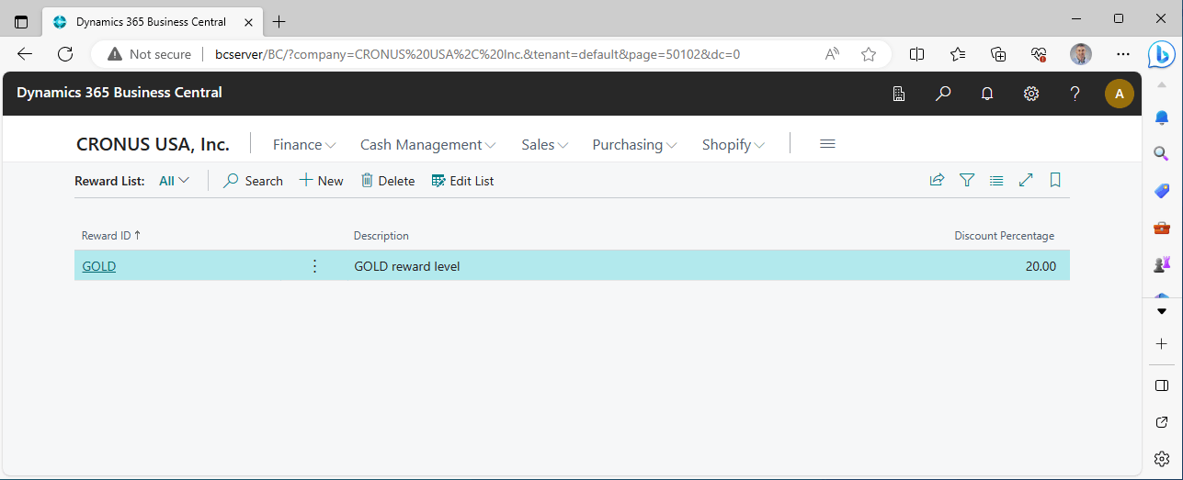The image size is (1183, 480).
Task: Expand the Finance menu
Action: point(304,145)
